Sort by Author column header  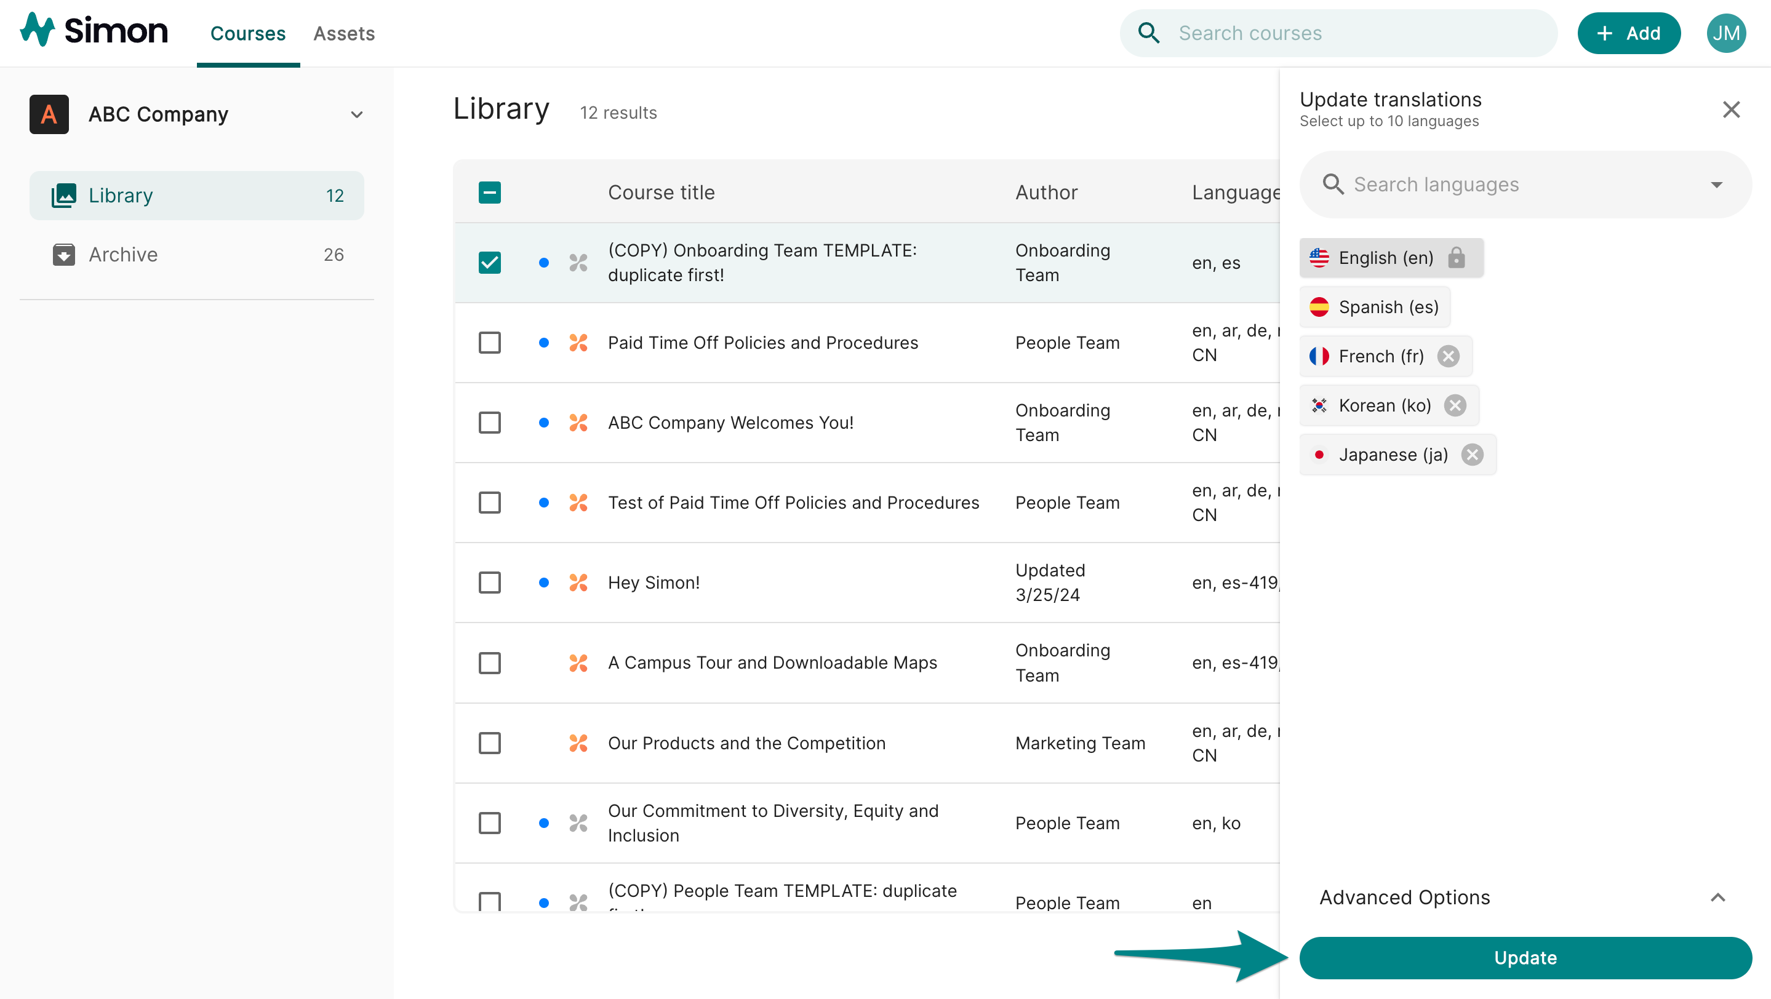[1046, 193]
